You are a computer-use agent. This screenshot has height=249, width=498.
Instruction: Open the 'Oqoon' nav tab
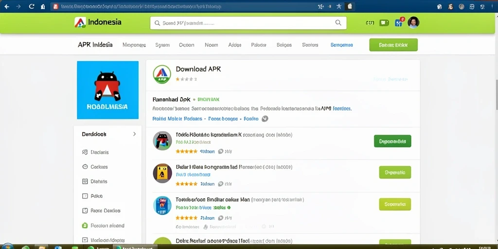click(x=186, y=45)
